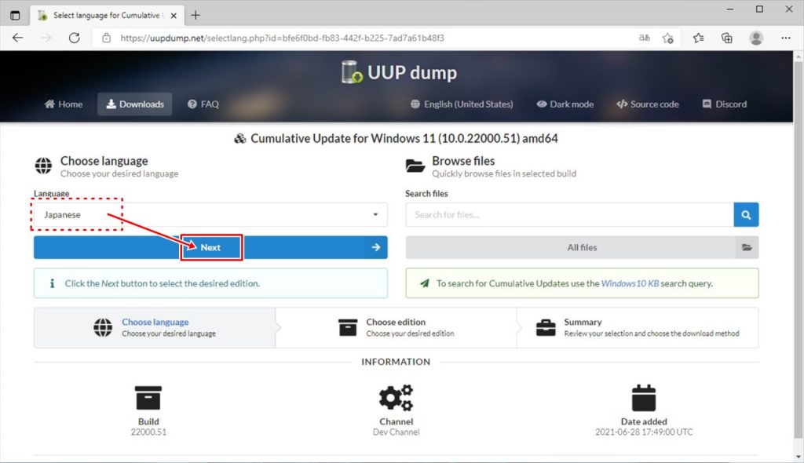Open the Downloads navigation item

click(135, 104)
